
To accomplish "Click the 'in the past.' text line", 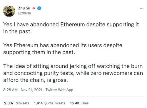I will tap(18, 31).
